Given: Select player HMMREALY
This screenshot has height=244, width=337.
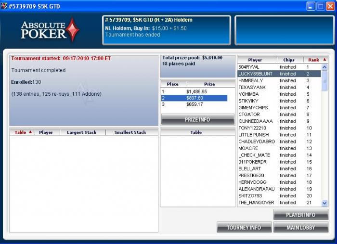Looking at the screenshot, I should [x=279, y=80].
